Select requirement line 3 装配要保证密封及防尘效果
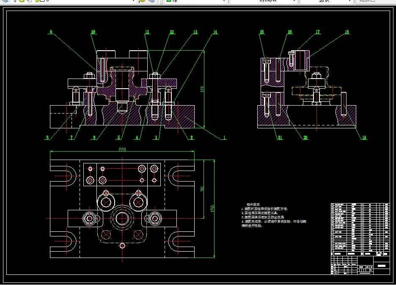The width and height of the screenshot is (396, 285). [263, 217]
